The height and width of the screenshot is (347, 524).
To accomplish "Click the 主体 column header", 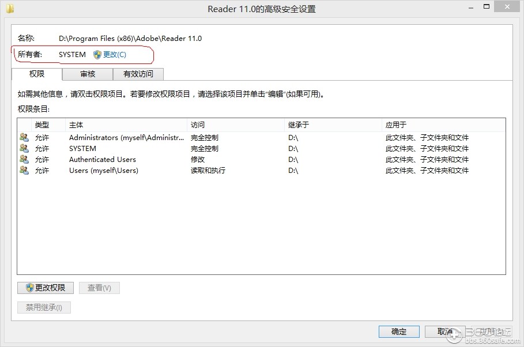I will click(x=75, y=125).
